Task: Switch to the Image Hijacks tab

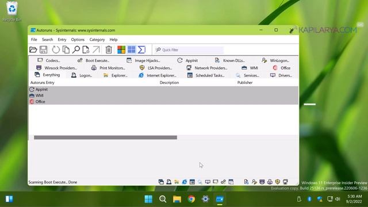Action: point(143,60)
